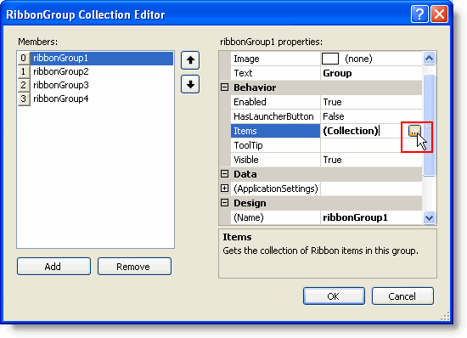Remove the selected member
The height and width of the screenshot is (338, 467).
(134, 266)
